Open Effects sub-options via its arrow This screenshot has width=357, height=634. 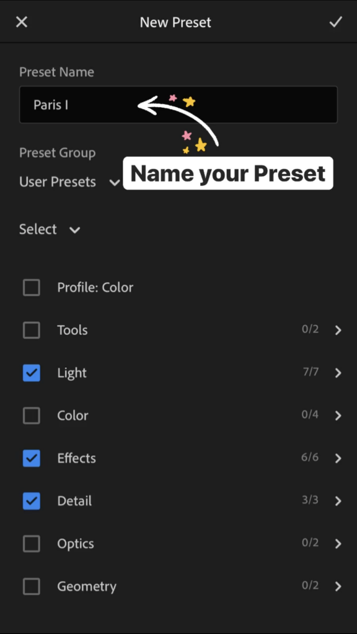(x=338, y=458)
